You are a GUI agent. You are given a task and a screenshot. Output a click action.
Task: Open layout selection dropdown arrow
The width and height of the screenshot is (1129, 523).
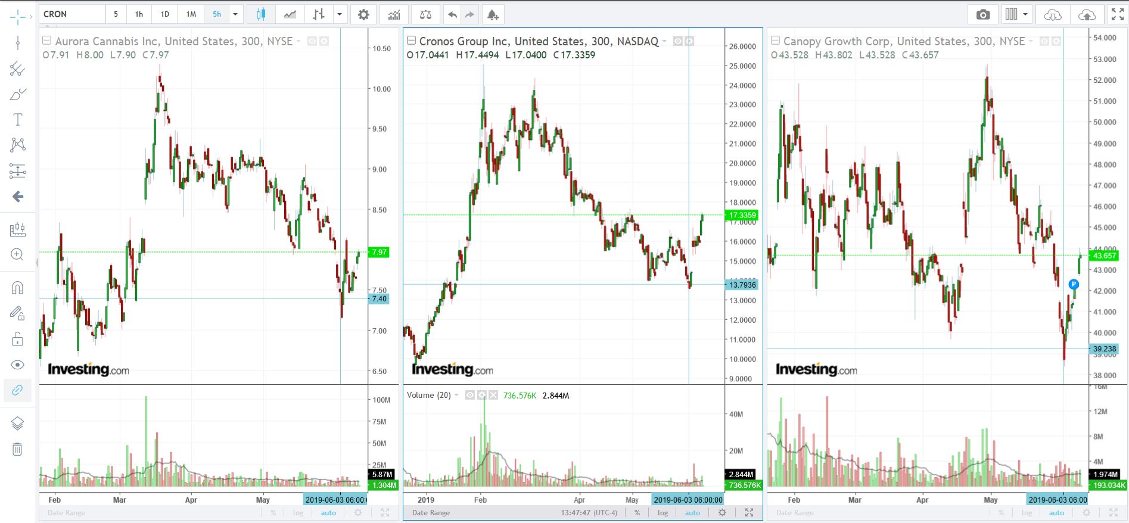coord(1025,14)
